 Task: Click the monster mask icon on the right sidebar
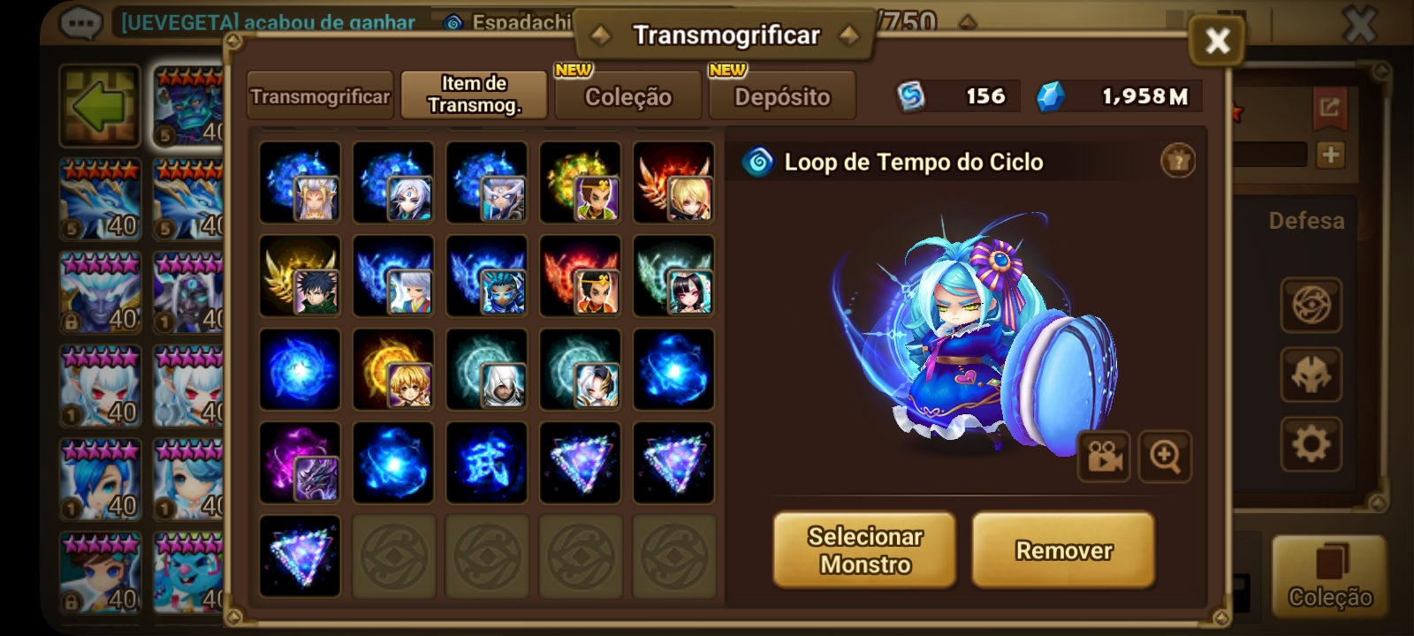click(x=1311, y=375)
